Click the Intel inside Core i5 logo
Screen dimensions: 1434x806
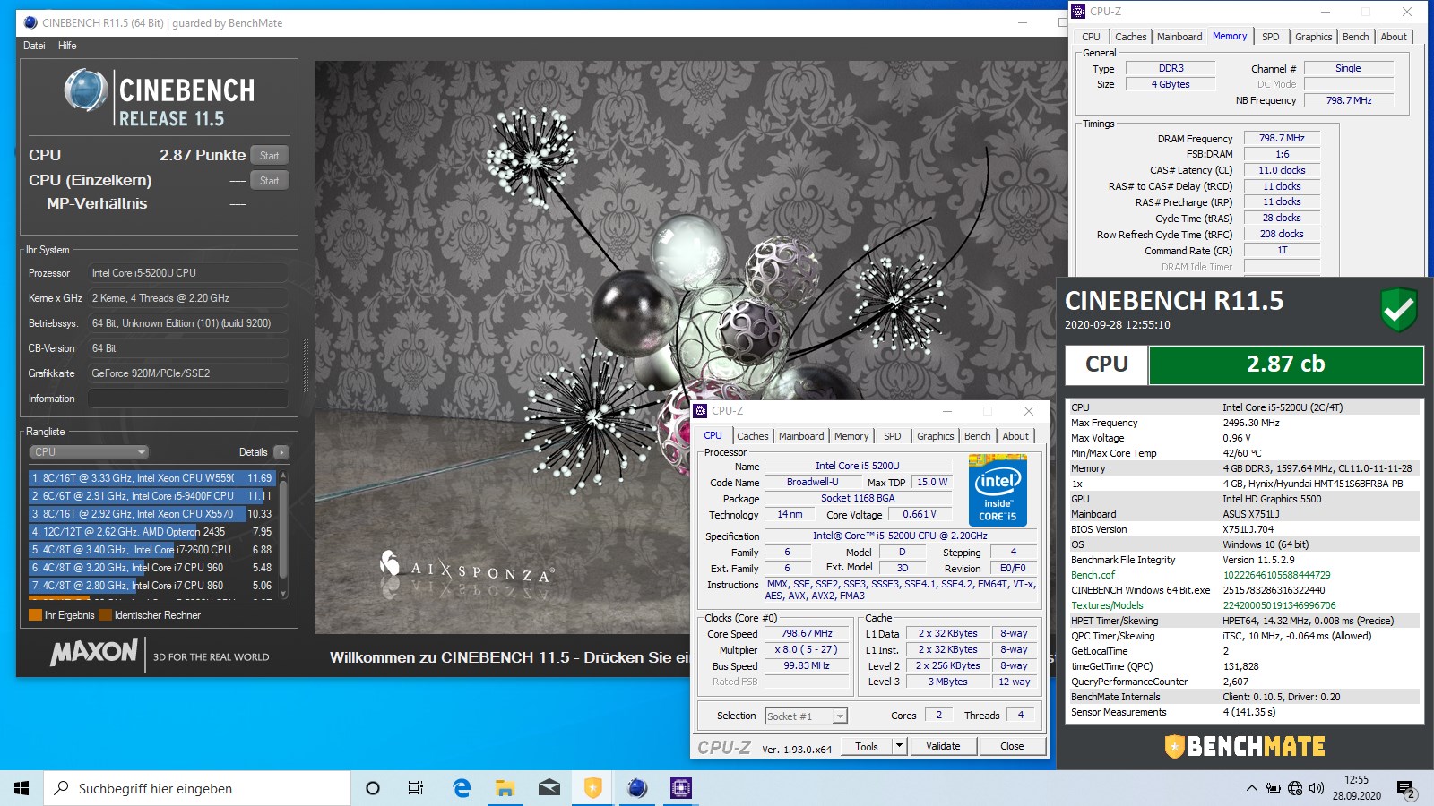pos(998,490)
